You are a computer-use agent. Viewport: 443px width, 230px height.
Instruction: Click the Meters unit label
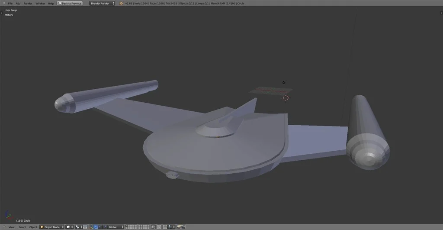[x=9, y=15]
